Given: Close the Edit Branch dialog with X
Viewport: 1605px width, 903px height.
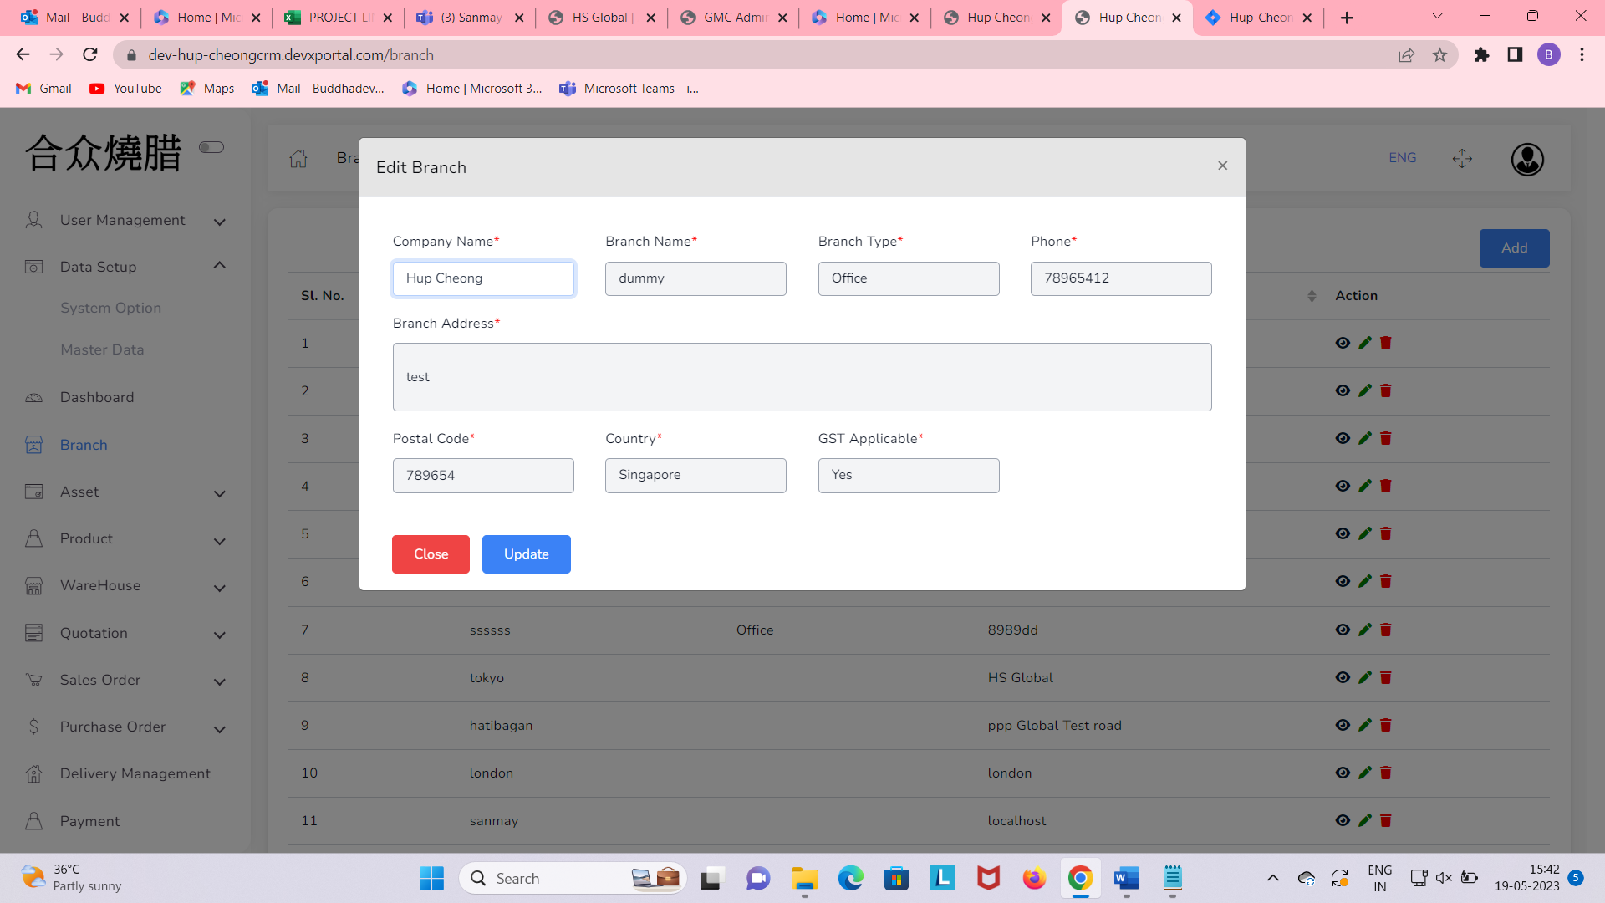Looking at the screenshot, I should point(1222,166).
